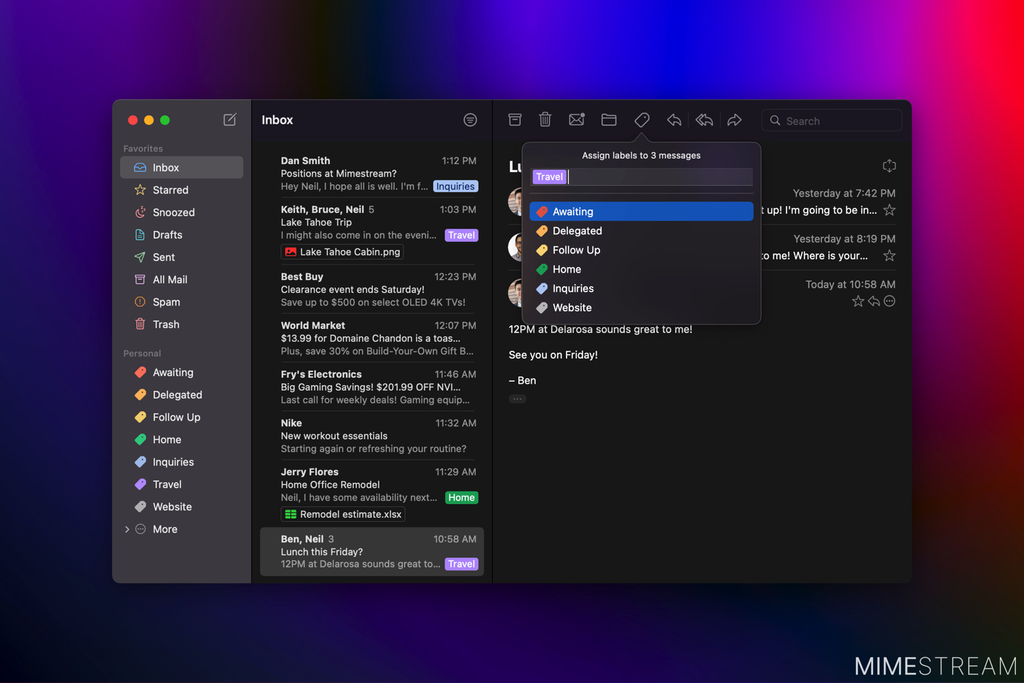
Task: Choose Home in the assign labels popover
Action: (642, 269)
